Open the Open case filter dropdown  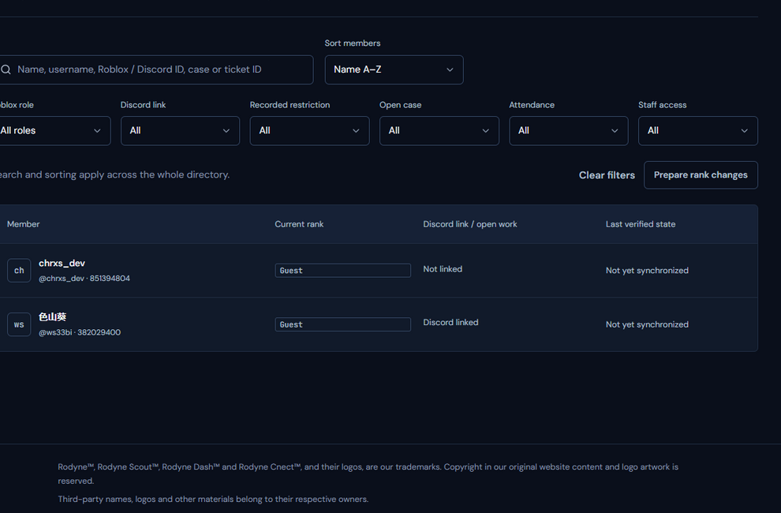click(x=439, y=131)
